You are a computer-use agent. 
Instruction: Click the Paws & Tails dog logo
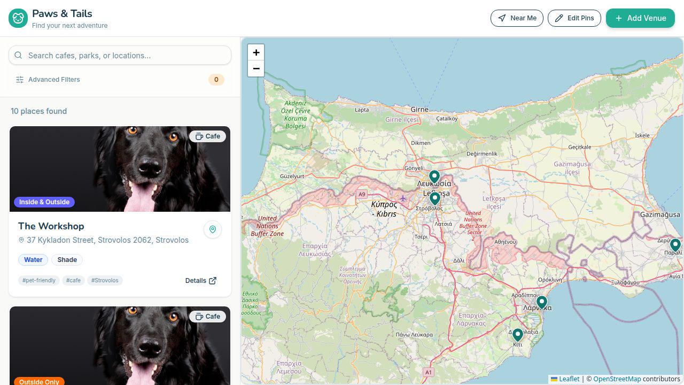(x=18, y=18)
